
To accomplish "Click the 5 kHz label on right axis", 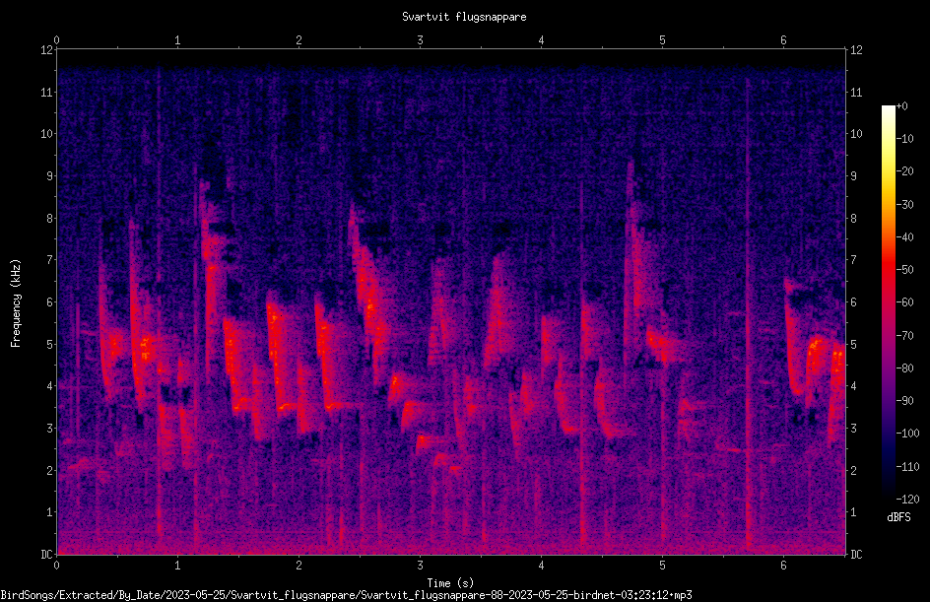I will (x=854, y=344).
